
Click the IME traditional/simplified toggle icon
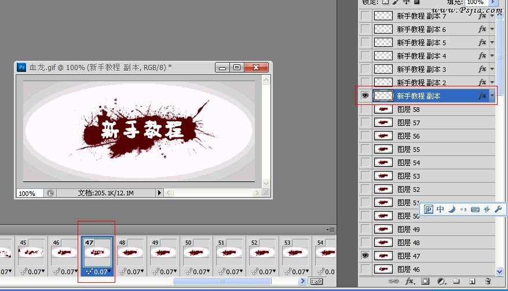487,209
